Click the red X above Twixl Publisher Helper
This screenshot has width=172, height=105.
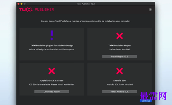pos(120,36)
